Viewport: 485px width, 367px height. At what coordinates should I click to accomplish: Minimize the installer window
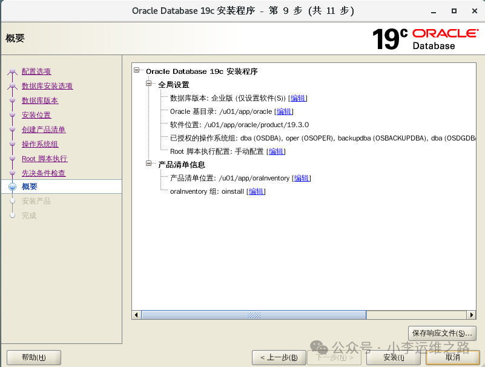click(x=434, y=12)
